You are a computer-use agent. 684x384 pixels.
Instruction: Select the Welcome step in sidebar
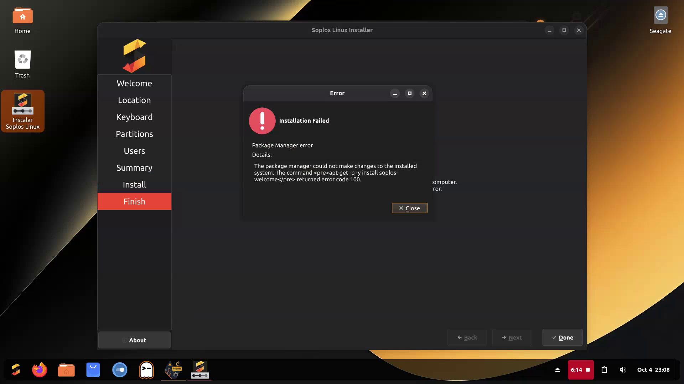point(134,83)
